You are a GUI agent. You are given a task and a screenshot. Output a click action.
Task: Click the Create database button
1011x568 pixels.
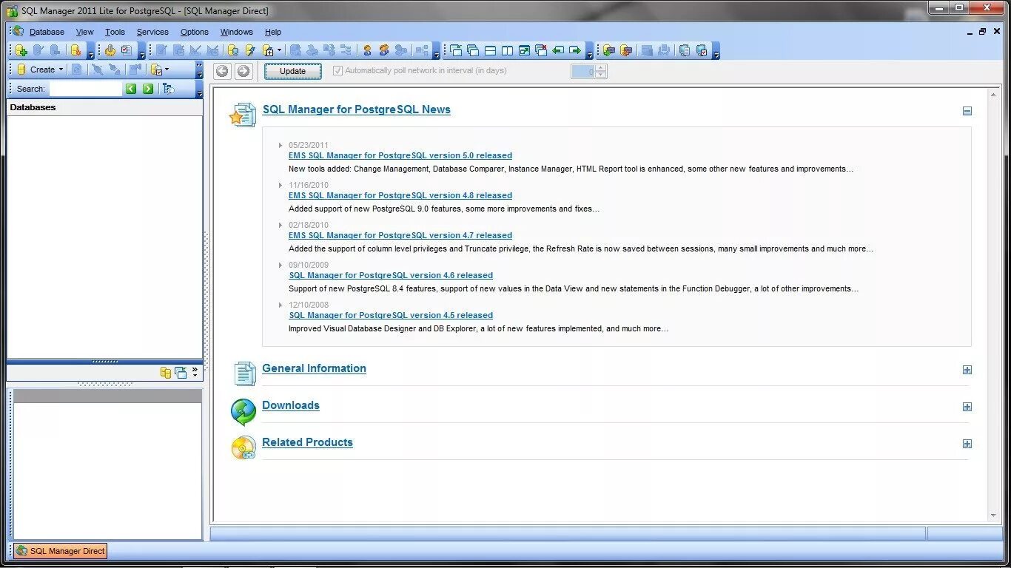click(39, 70)
